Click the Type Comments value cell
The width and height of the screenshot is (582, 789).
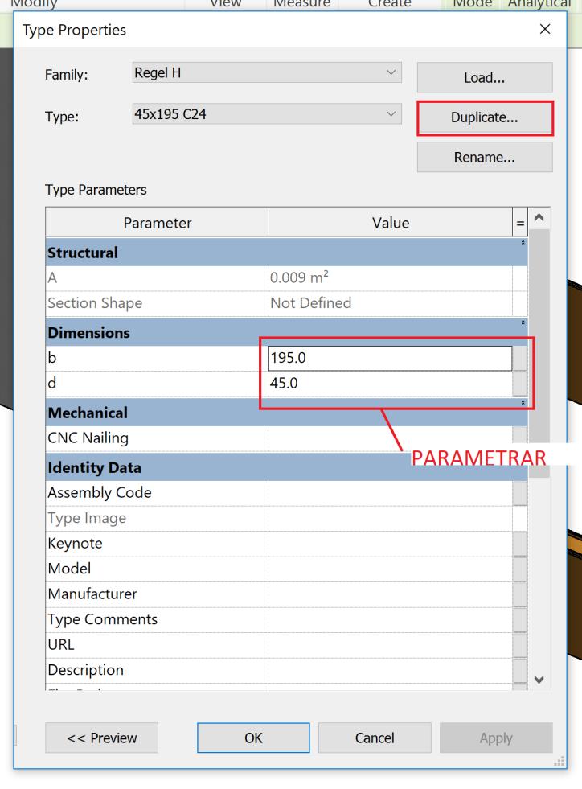(390, 620)
